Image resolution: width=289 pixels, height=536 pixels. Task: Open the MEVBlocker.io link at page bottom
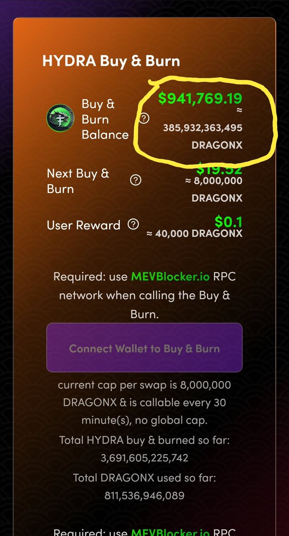tap(170, 532)
